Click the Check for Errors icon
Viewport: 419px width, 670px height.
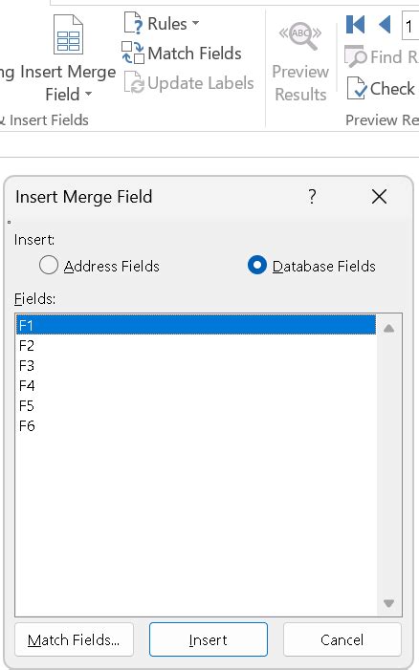click(357, 88)
